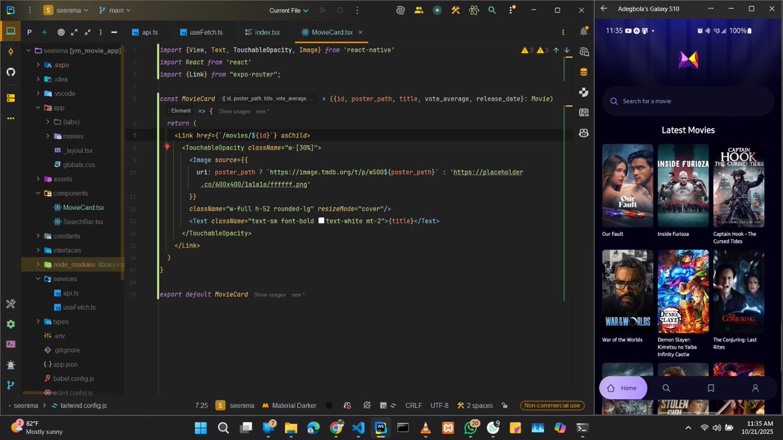The image size is (783, 440).
Task: Go to next highlighted error arrow
Action: (566, 50)
